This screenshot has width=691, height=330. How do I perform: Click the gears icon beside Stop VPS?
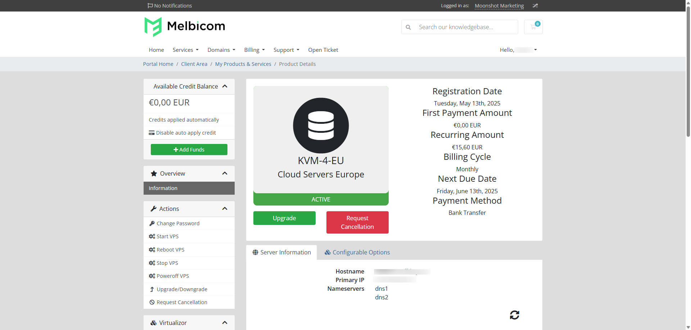(x=152, y=263)
